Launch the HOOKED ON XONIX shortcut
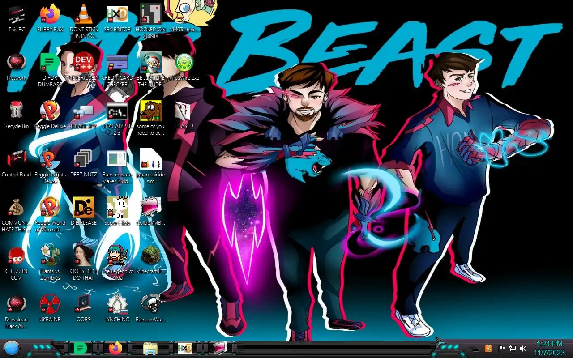This screenshot has height=358, width=573. (x=150, y=21)
